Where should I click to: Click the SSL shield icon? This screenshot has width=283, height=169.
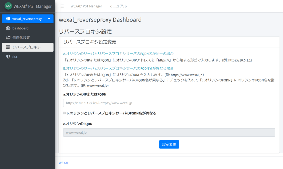(8, 57)
